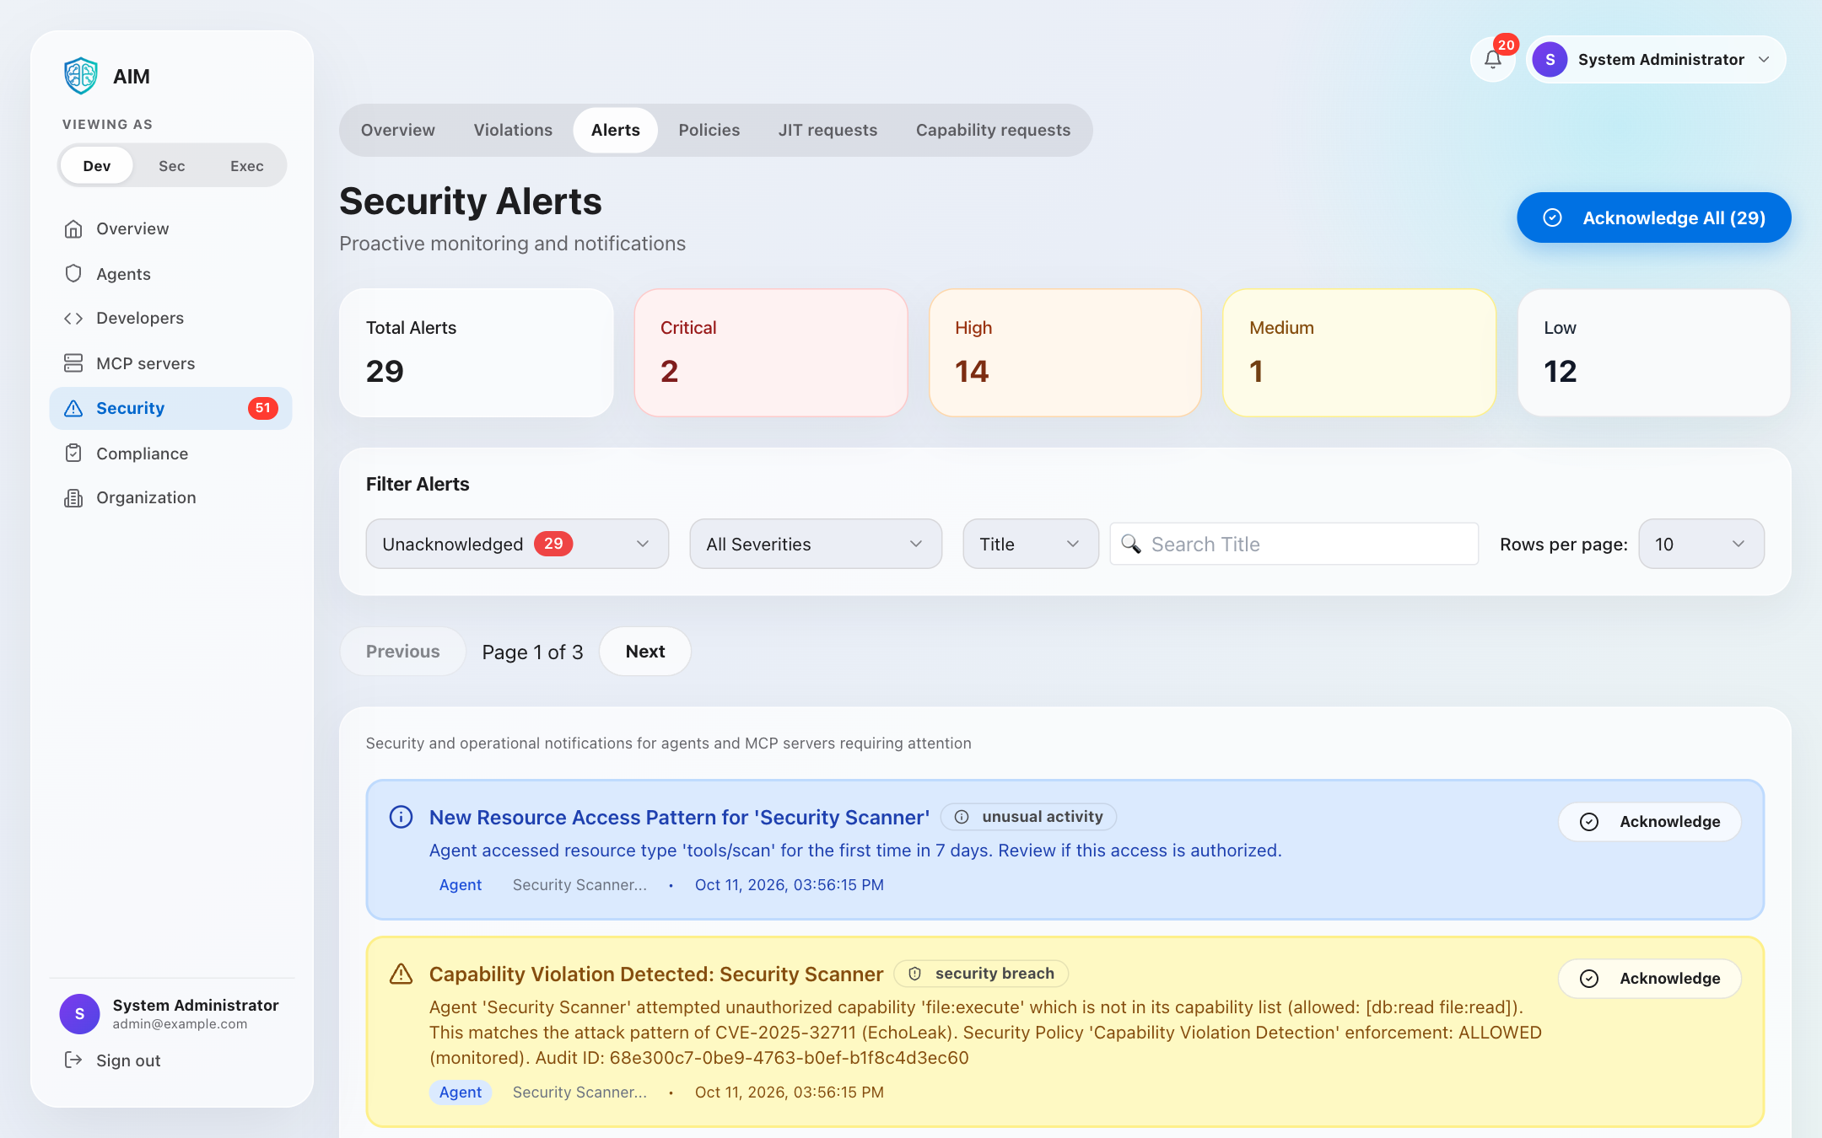Click the Sign out link
1822x1138 pixels.
128,1060
